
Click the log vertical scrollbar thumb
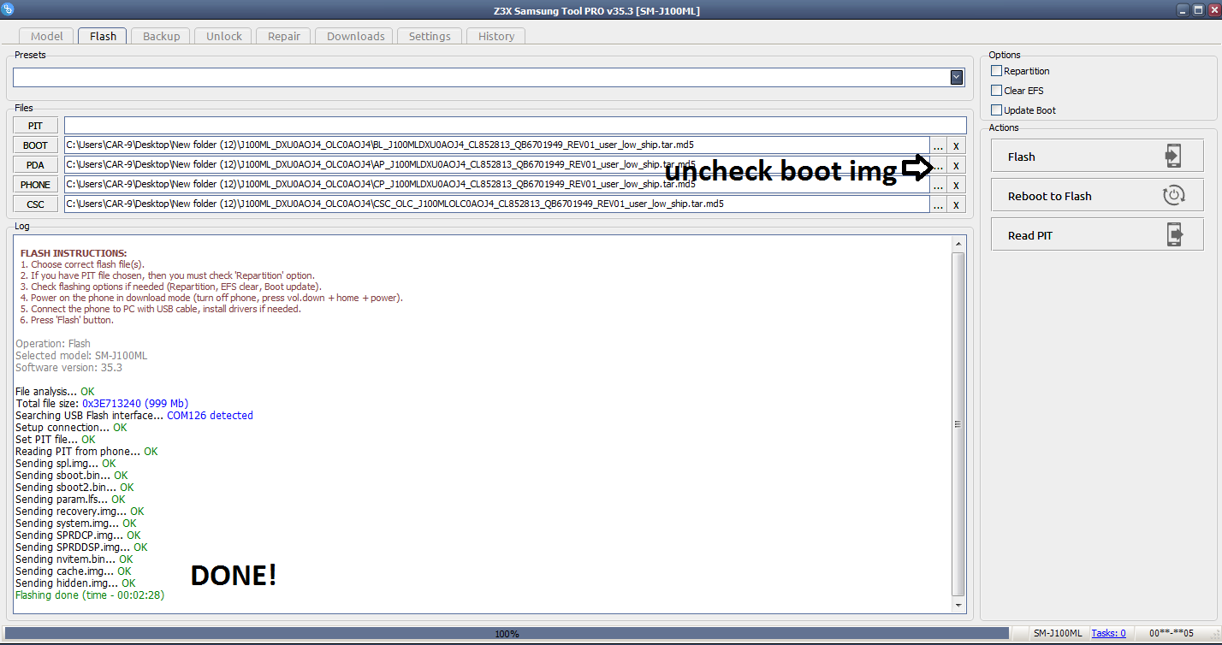958,423
